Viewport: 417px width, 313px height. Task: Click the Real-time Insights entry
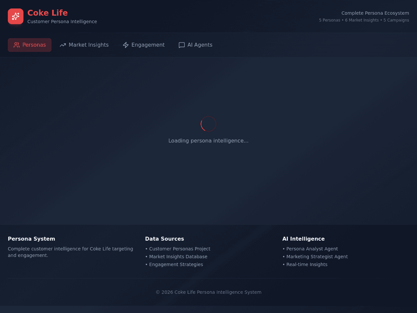tap(305, 264)
